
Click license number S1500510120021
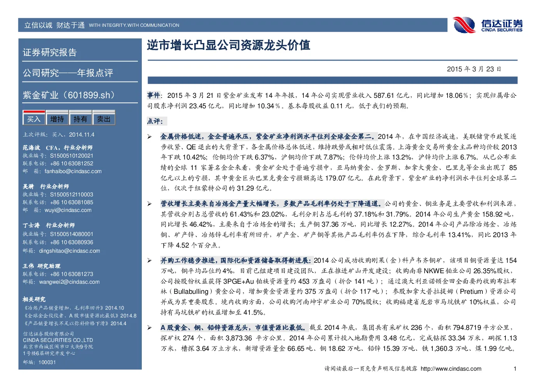click(71, 156)
